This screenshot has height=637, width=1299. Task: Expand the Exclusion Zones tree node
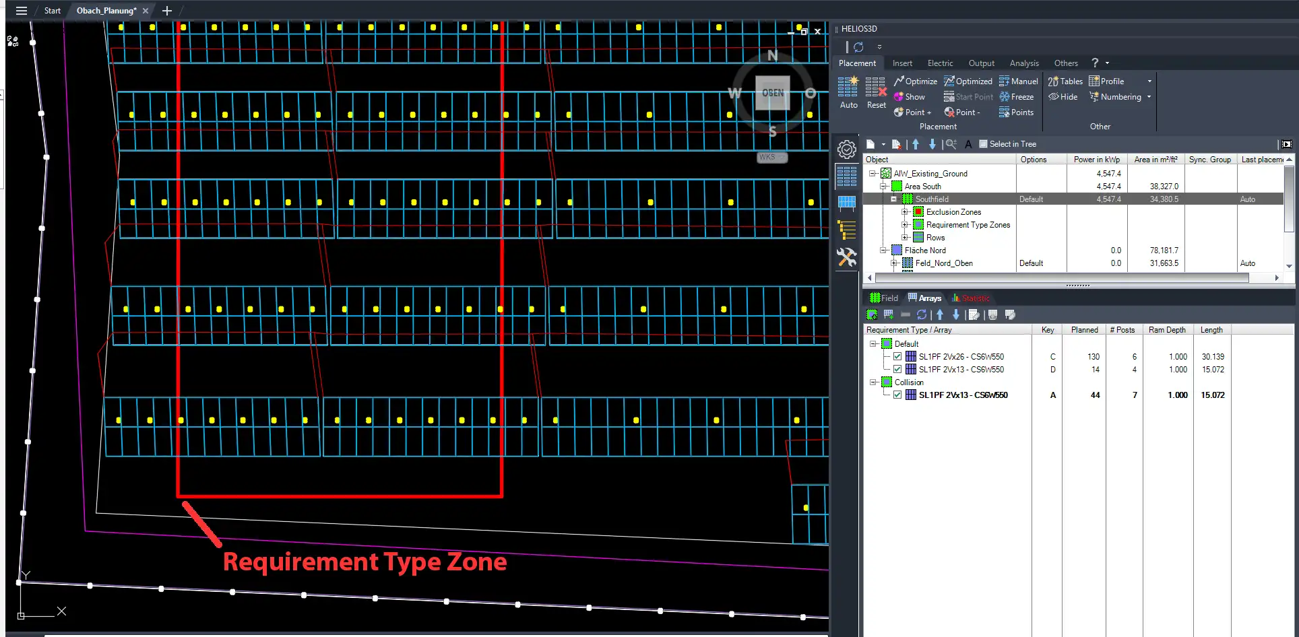click(x=905, y=212)
